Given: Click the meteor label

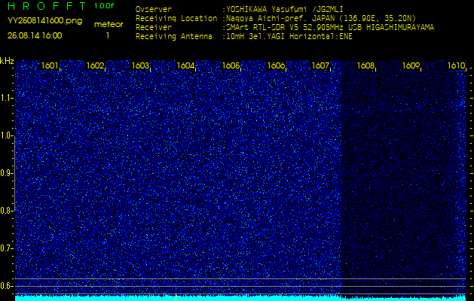Looking at the screenshot, I should (109, 25).
